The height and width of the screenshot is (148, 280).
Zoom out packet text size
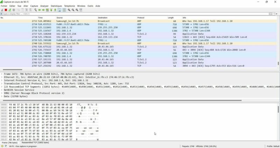[x=73, y=10]
